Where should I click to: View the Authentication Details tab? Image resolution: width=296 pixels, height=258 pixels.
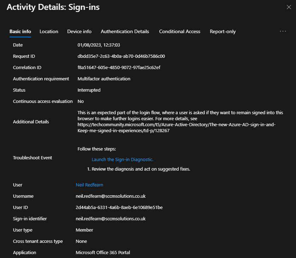tap(125, 31)
